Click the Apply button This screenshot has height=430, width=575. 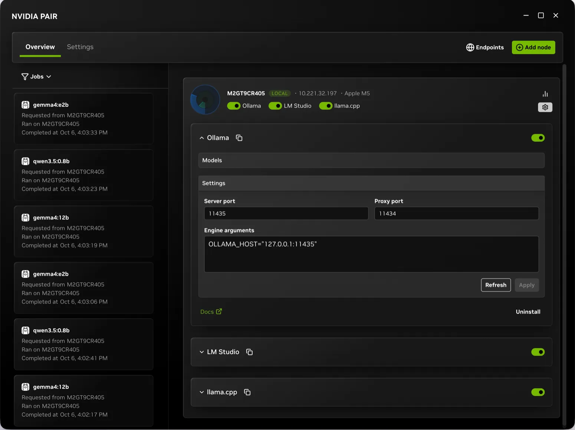point(526,285)
